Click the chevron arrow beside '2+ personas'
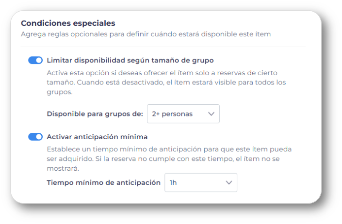This screenshot has height=224, width=342. (211, 114)
